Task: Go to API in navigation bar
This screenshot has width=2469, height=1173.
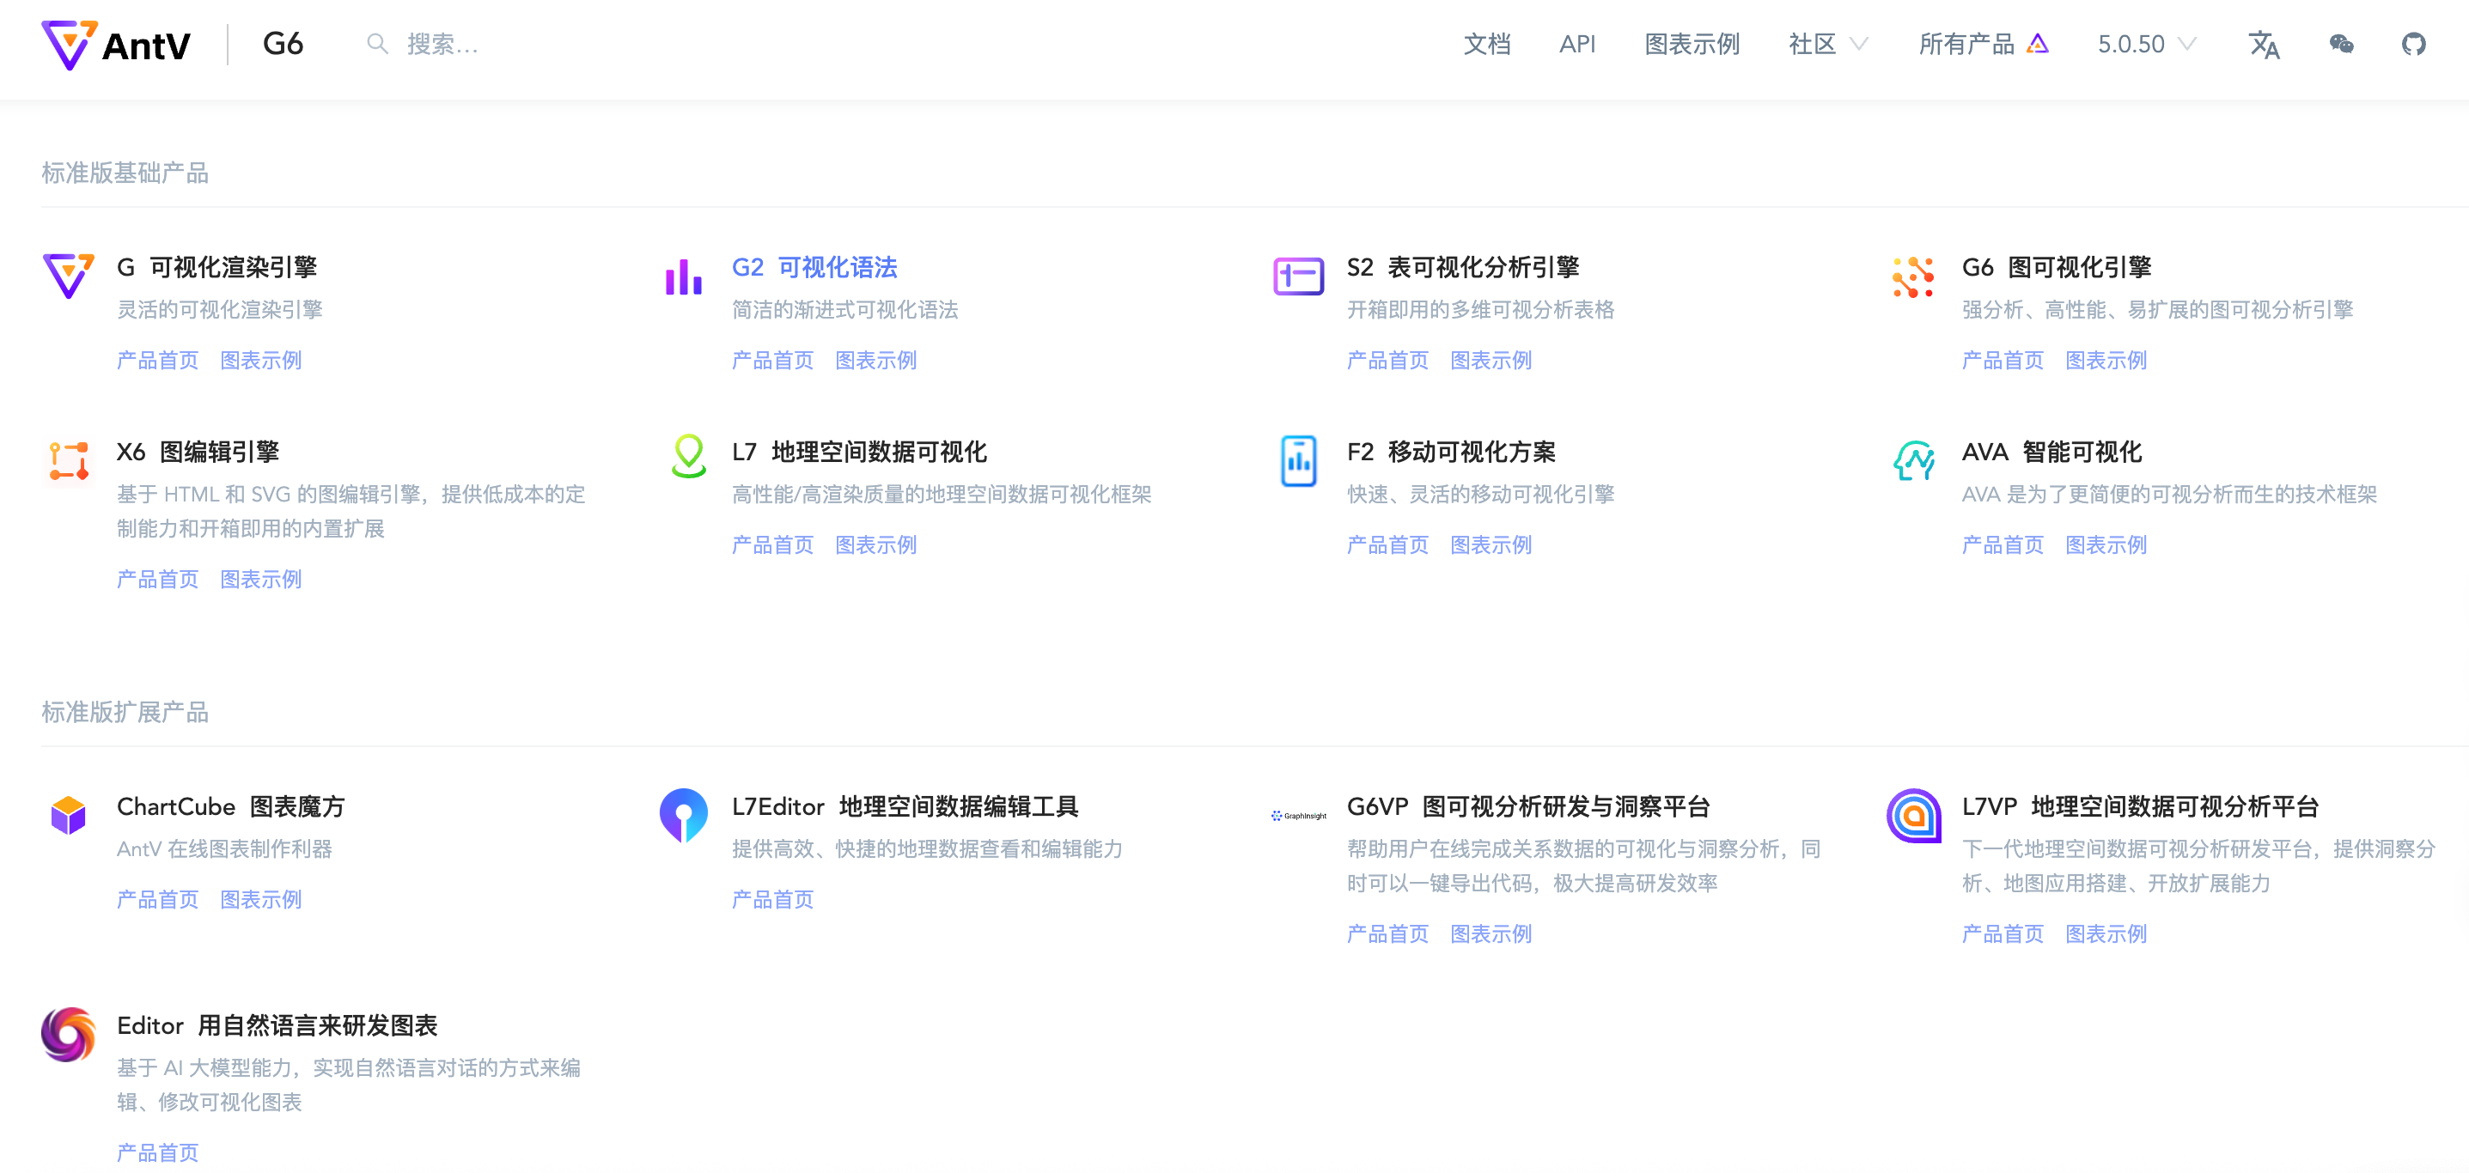Action: pos(1576,44)
